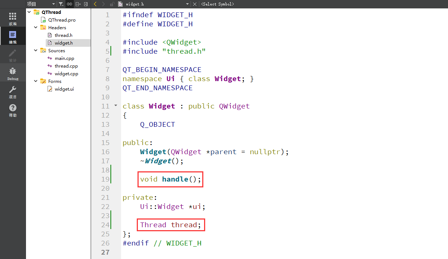Click "Ui::Widget *ui;" on line 22
The height and width of the screenshot is (259, 448).
point(173,206)
